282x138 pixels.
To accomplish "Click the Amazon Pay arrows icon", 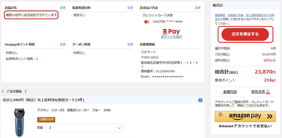I will (x=270, y=116).
